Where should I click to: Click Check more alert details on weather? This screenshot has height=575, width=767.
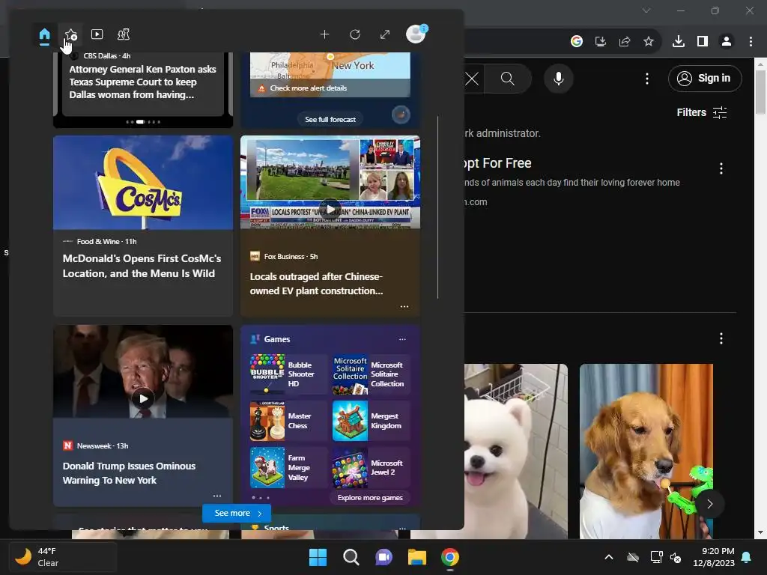coord(308,88)
